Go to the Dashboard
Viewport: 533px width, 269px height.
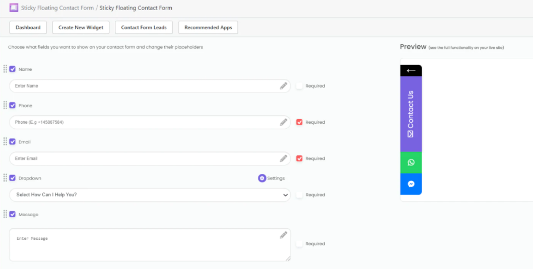(x=28, y=28)
